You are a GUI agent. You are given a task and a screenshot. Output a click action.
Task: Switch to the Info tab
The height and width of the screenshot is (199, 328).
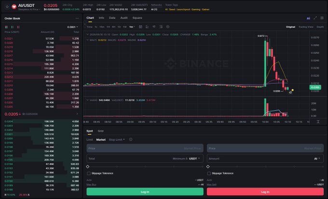click(x=101, y=18)
